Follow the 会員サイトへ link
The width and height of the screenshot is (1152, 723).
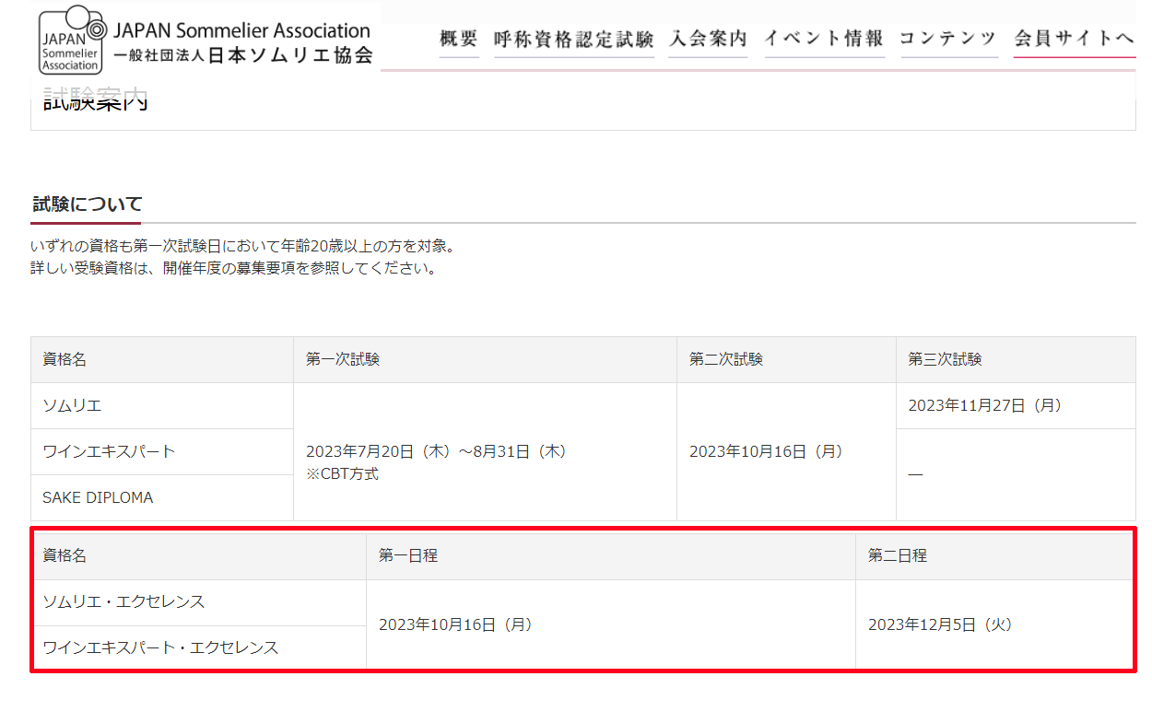[1074, 39]
